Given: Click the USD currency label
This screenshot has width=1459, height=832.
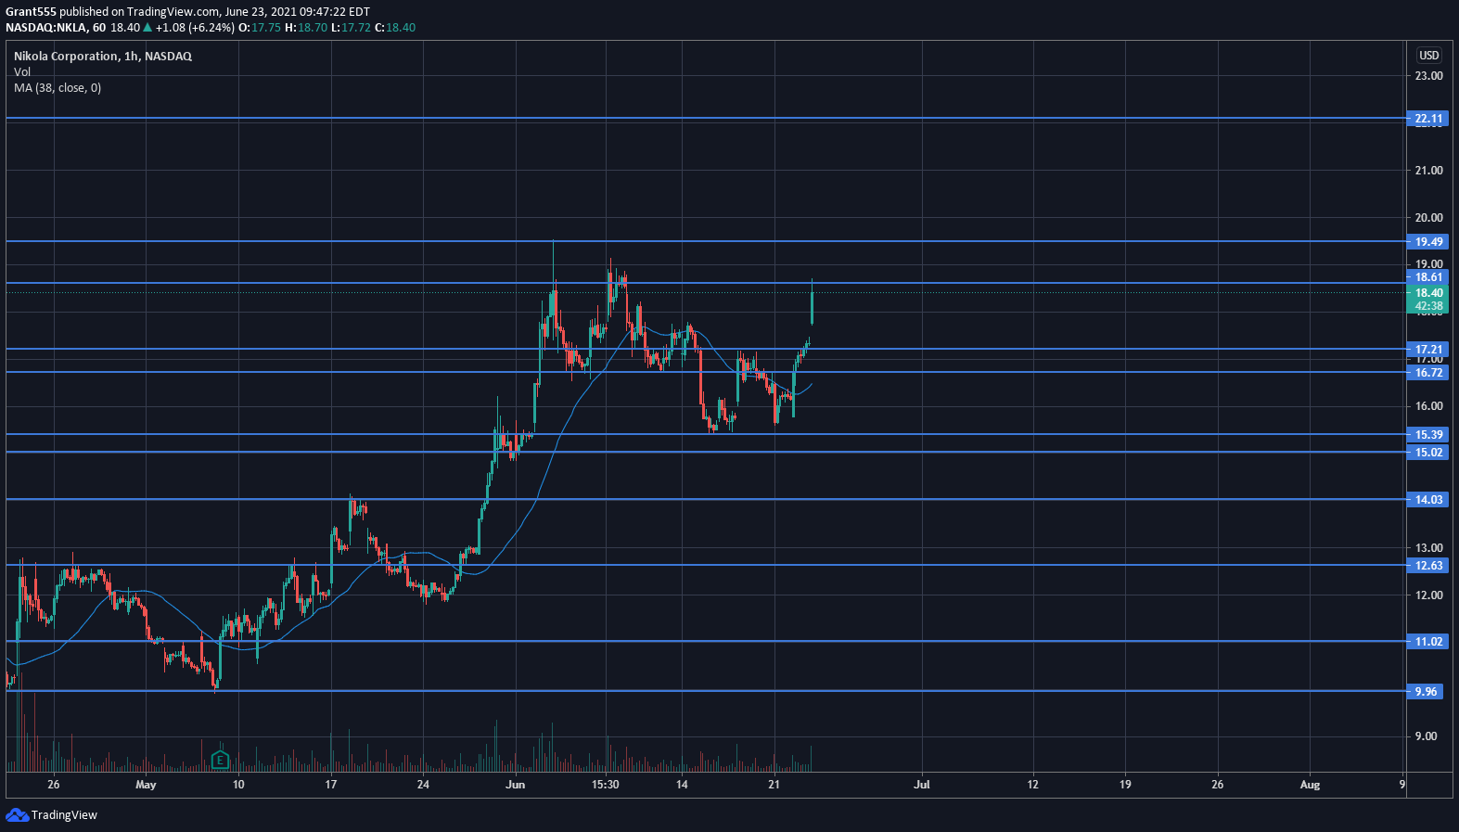Looking at the screenshot, I should pyautogui.click(x=1429, y=56).
